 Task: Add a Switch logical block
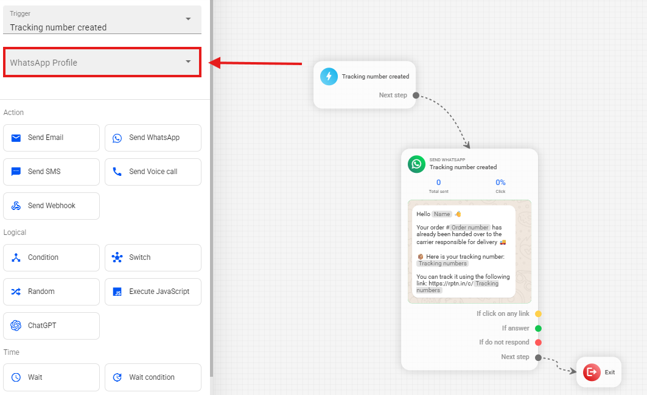[153, 257]
